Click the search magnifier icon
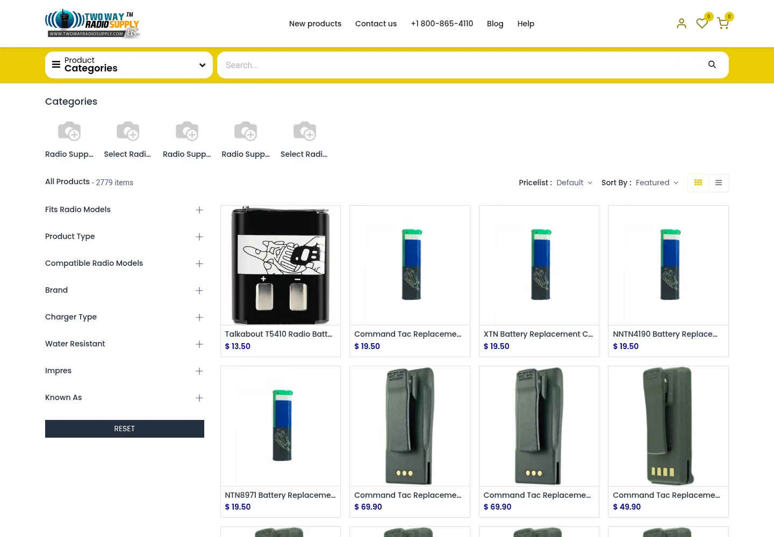This screenshot has width=774, height=537. [x=712, y=65]
